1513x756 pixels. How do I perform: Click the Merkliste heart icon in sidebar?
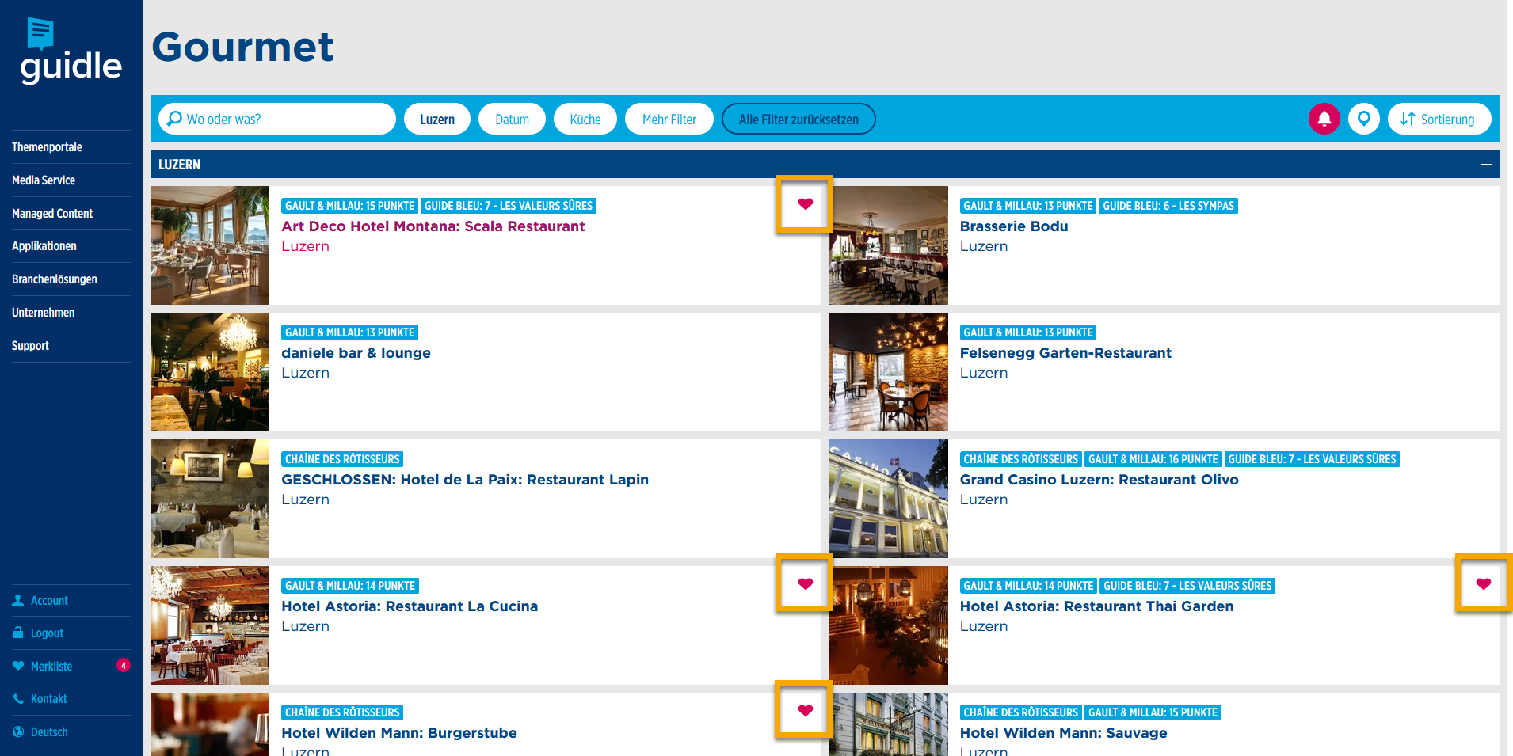[18, 666]
